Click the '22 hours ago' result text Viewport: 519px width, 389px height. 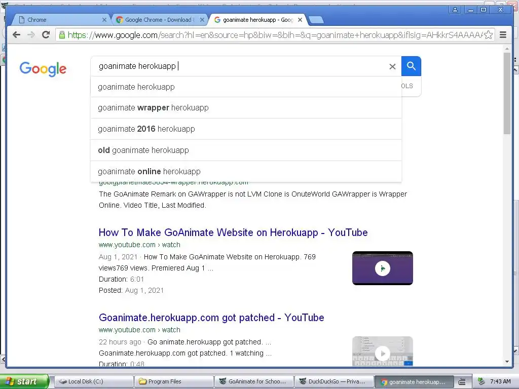click(x=120, y=342)
